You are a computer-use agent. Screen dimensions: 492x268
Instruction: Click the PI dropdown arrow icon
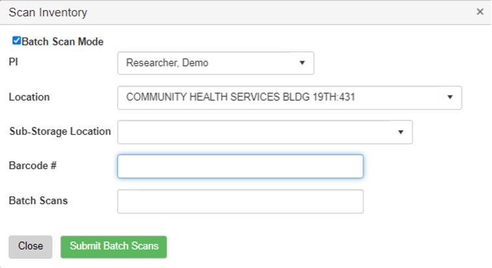(x=301, y=63)
